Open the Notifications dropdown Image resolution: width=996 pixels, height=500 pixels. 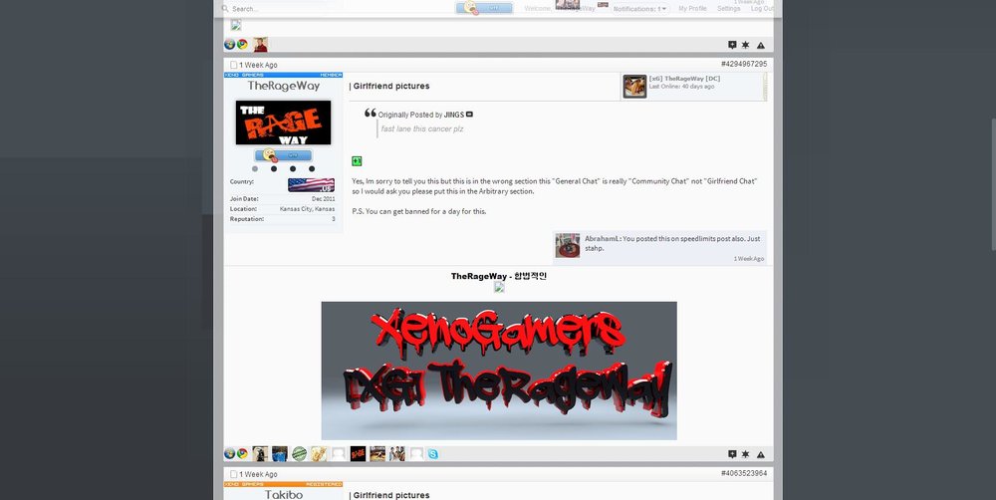click(x=639, y=9)
